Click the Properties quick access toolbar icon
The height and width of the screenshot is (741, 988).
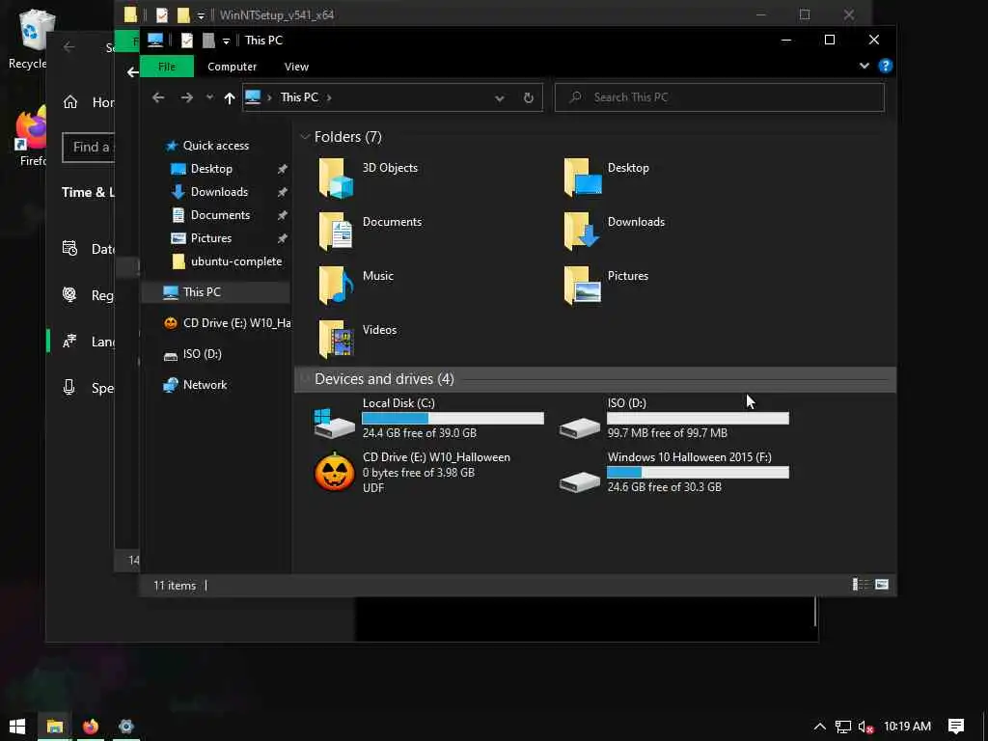pyautogui.click(x=186, y=41)
